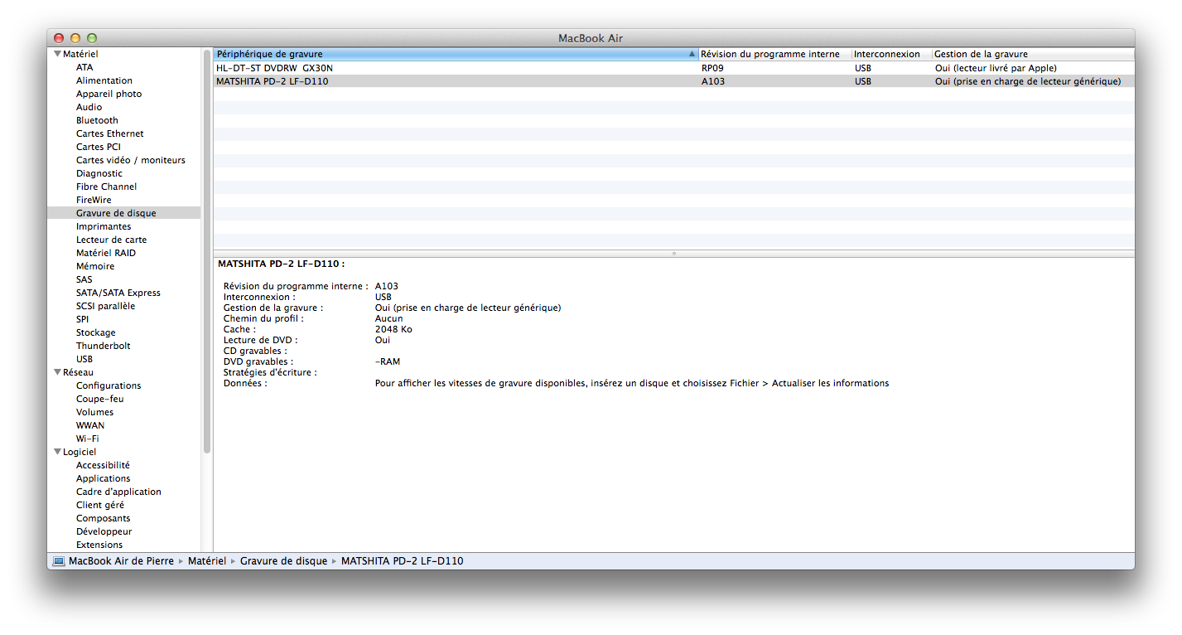Screen dimensions: 1182x635
Task: Collapse the Réseau section triangle
Action: pyautogui.click(x=57, y=372)
